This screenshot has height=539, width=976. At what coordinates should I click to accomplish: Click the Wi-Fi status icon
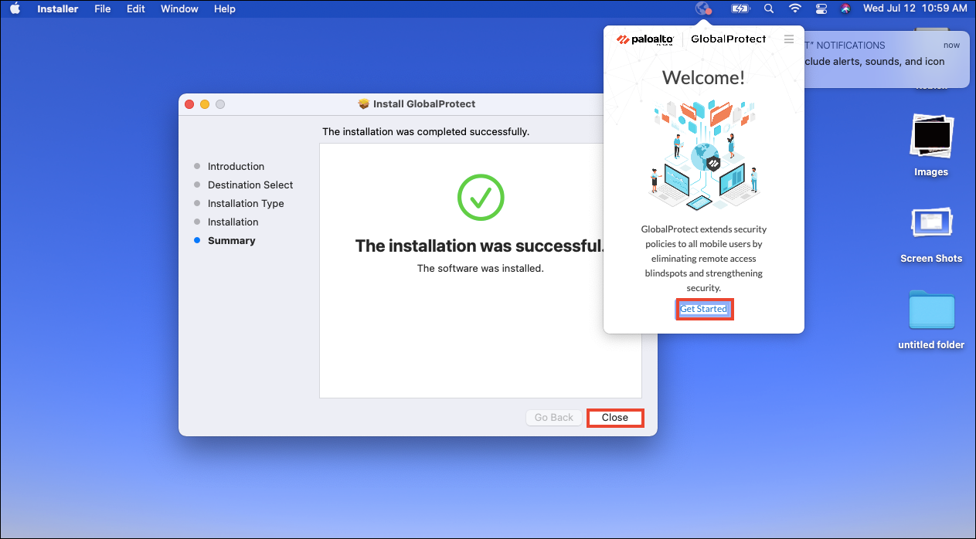[795, 8]
